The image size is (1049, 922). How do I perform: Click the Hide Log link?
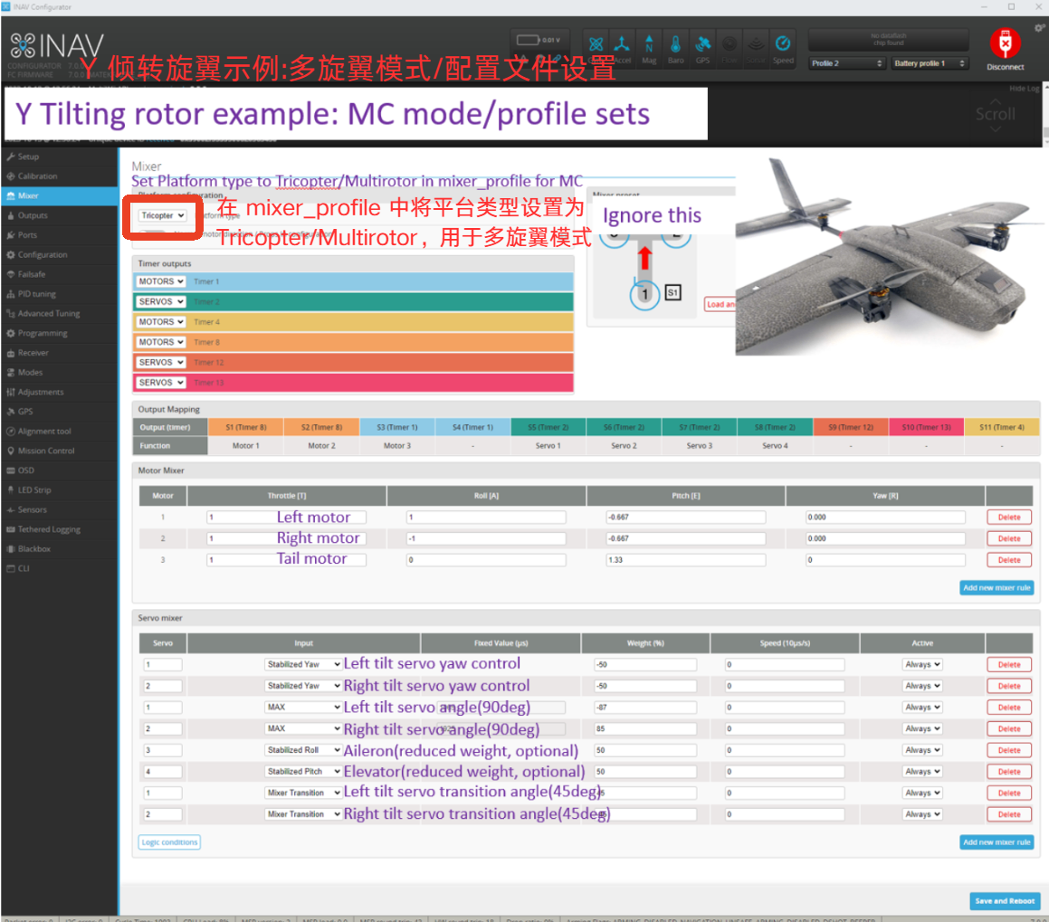click(x=1024, y=89)
